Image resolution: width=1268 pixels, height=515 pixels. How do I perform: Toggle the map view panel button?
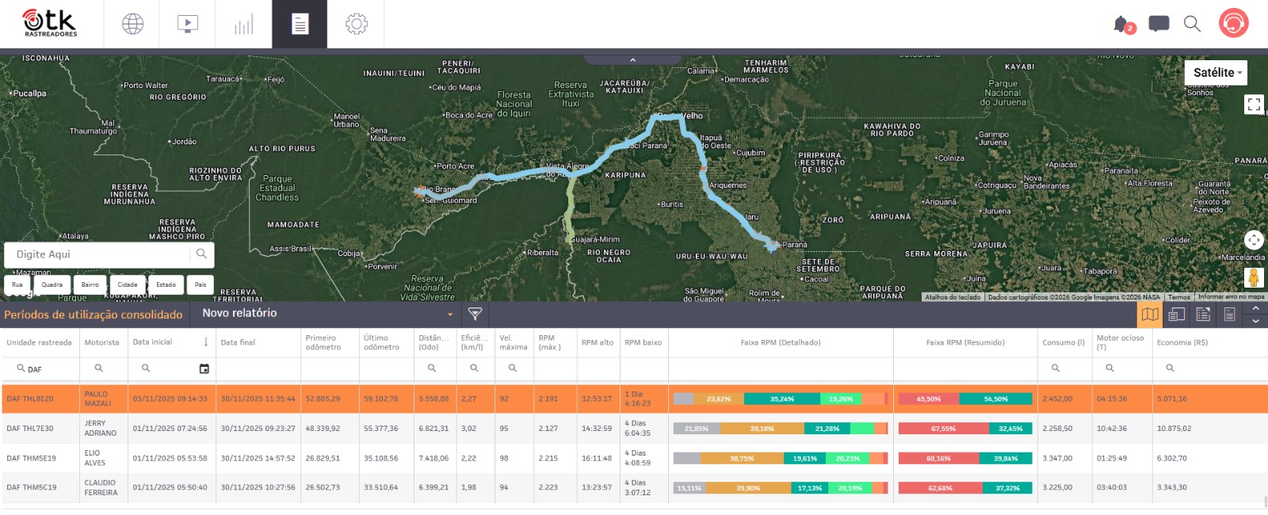pos(1150,315)
